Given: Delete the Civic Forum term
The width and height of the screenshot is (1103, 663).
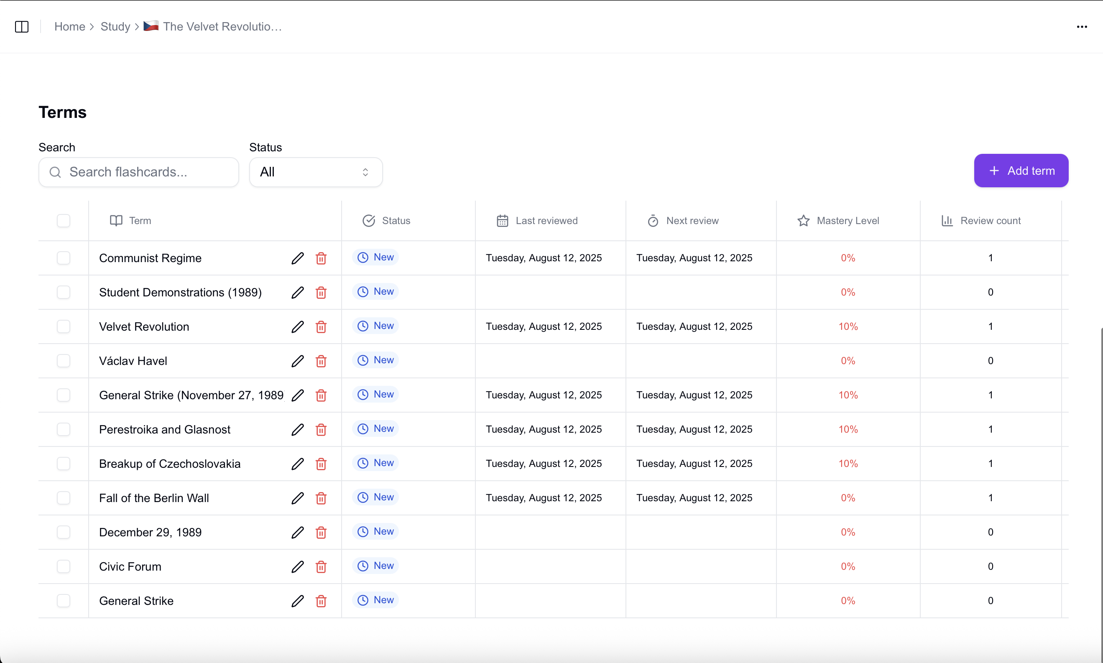Looking at the screenshot, I should [321, 567].
